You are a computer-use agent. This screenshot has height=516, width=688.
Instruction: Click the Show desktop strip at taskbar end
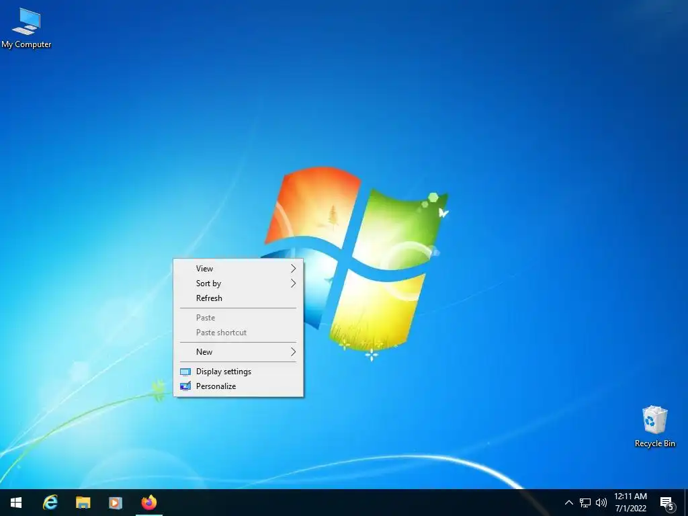686,503
